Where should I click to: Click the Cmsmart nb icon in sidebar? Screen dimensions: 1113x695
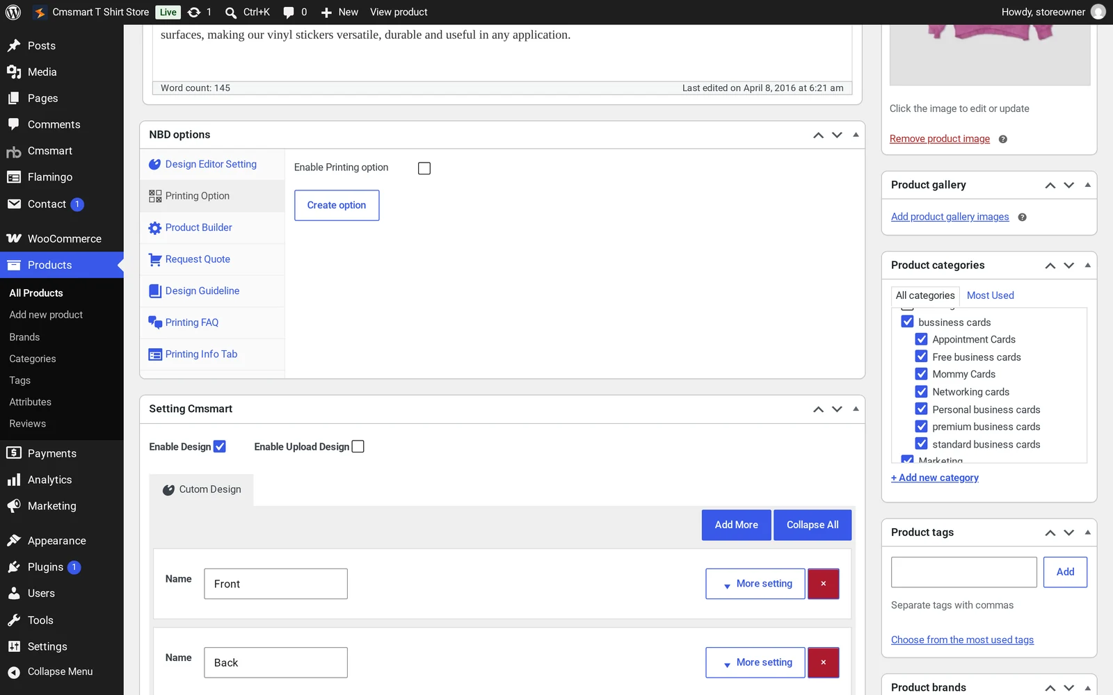tap(14, 151)
